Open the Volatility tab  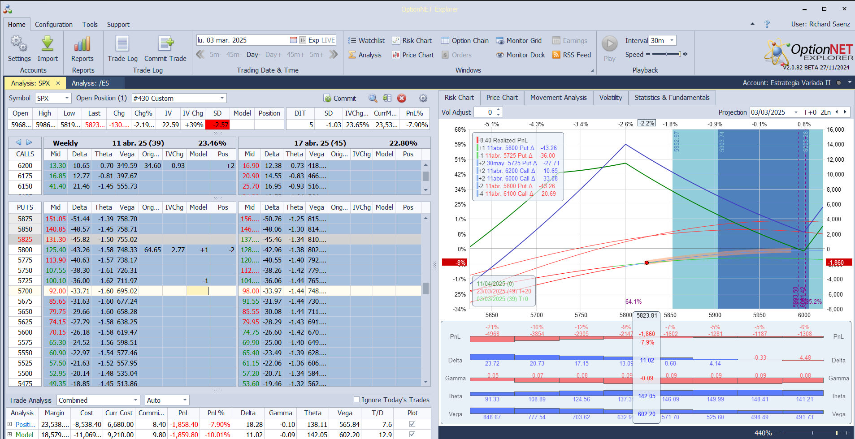pos(611,98)
